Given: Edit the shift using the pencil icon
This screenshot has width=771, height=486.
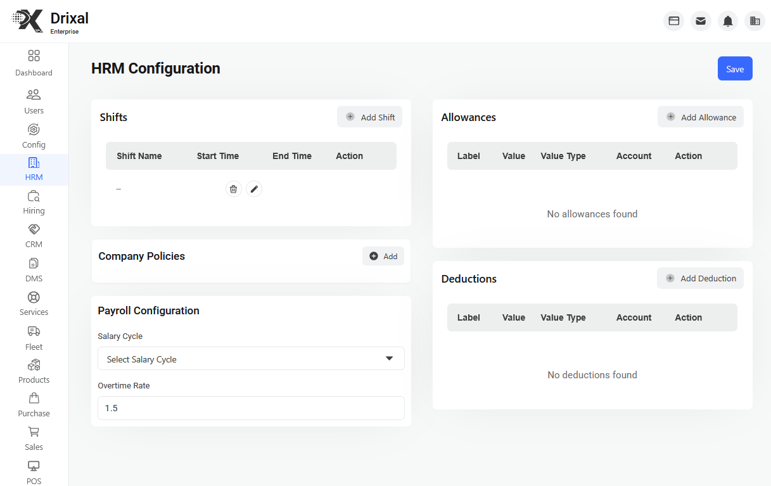Looking at the screenshot, I should point(253,188).
